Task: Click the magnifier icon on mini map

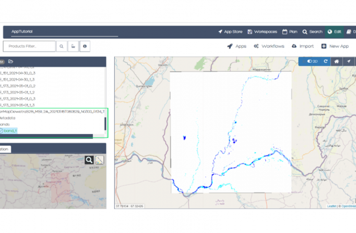Action: click(x=89, y=160)
